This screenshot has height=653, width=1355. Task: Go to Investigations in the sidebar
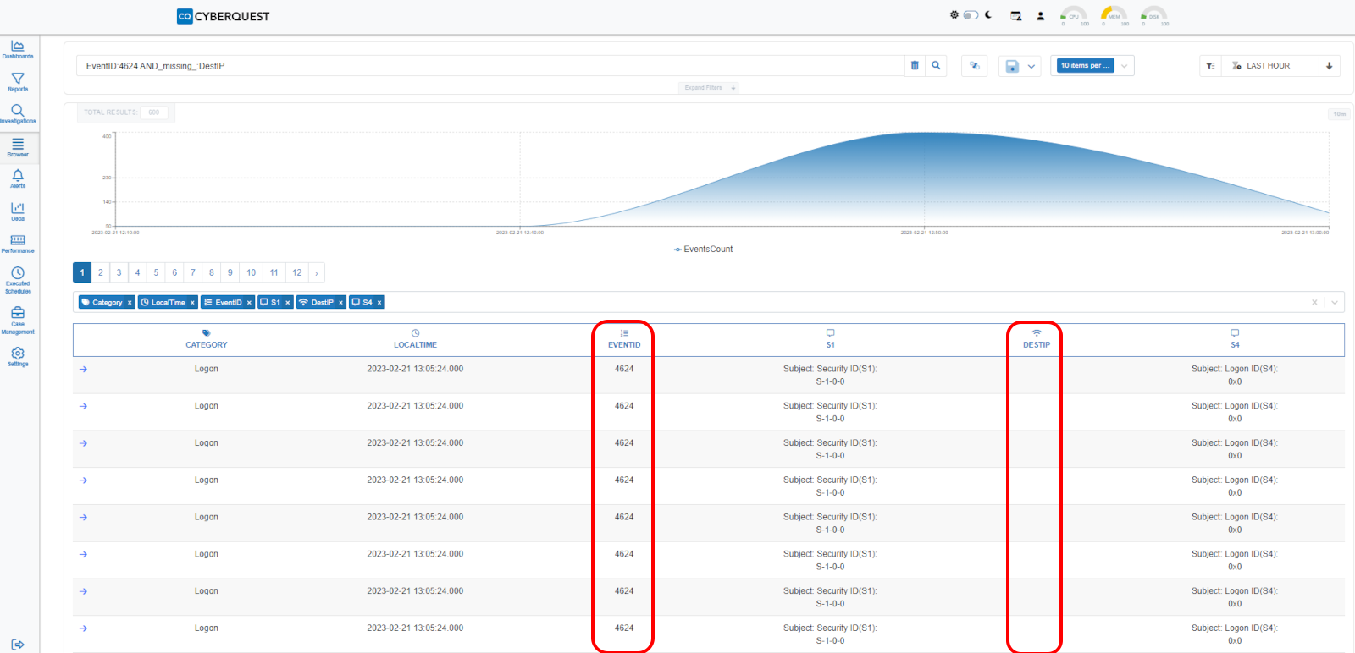18,114
